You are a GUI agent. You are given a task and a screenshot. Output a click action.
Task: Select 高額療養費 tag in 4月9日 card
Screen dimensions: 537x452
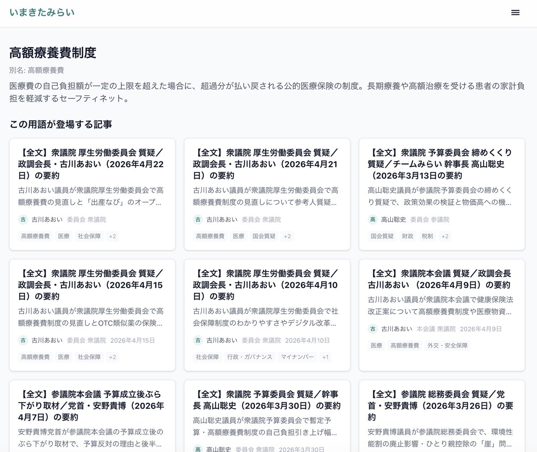(405, 345)
